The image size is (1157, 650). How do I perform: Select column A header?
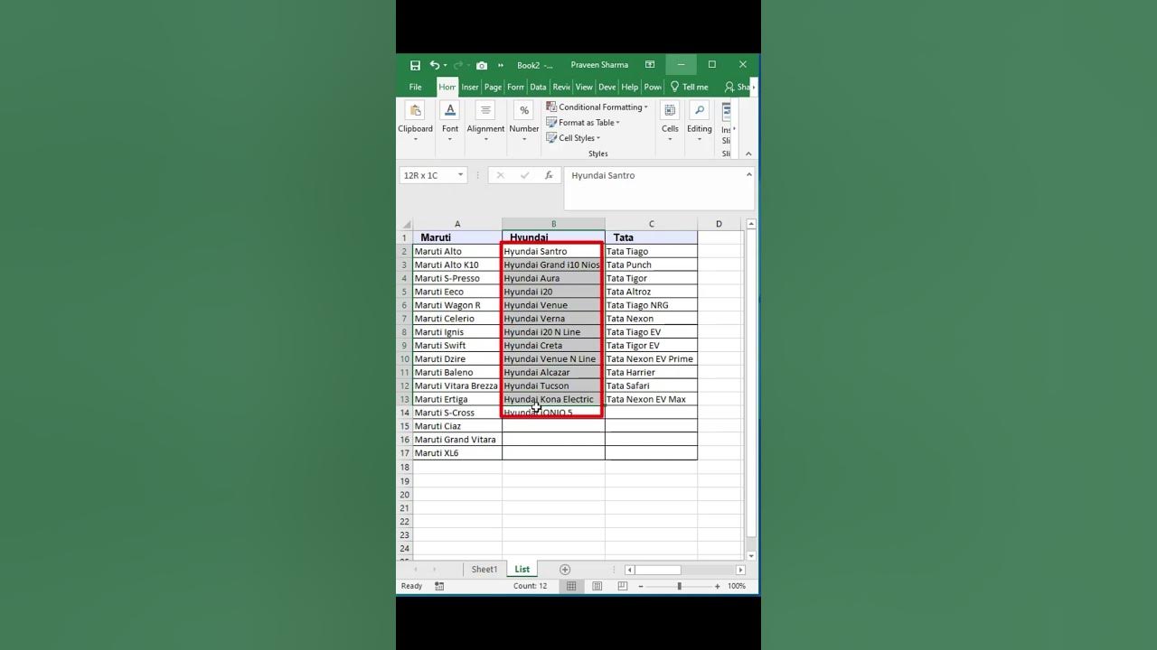[x=457, y=224]
